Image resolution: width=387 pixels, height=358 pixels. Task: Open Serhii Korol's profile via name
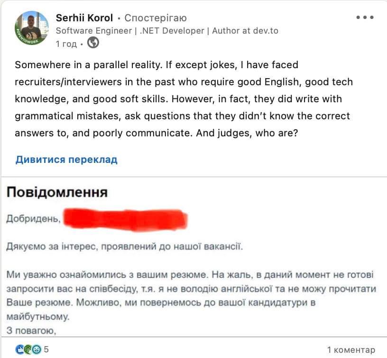(84, 18)
